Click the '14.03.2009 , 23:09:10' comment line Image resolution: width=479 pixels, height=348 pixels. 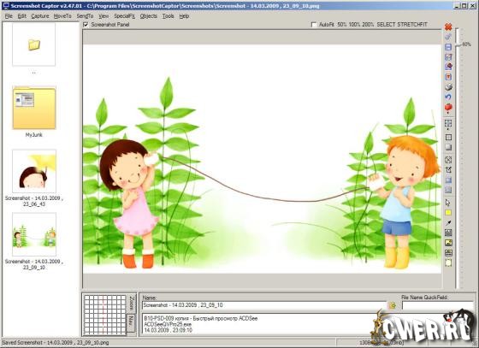click(168, 330)
